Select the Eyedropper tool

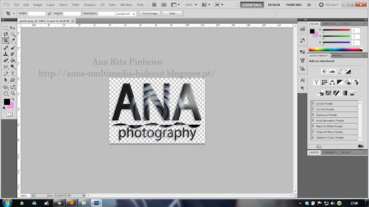click(13, 41)
